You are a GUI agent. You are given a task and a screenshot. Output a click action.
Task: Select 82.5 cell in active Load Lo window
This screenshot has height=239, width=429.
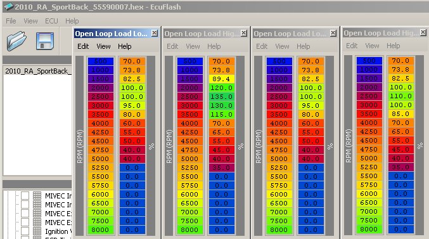click(132, 79)
